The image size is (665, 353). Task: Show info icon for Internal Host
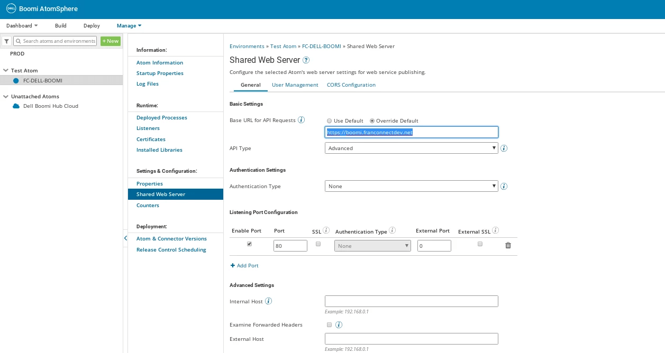[268, 301]
